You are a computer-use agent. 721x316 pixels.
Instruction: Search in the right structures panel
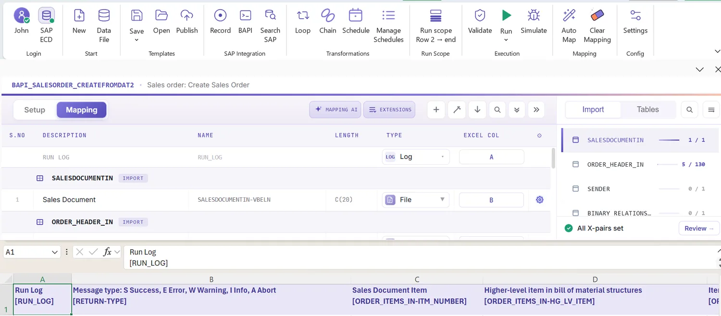click(x=689, y=109)
